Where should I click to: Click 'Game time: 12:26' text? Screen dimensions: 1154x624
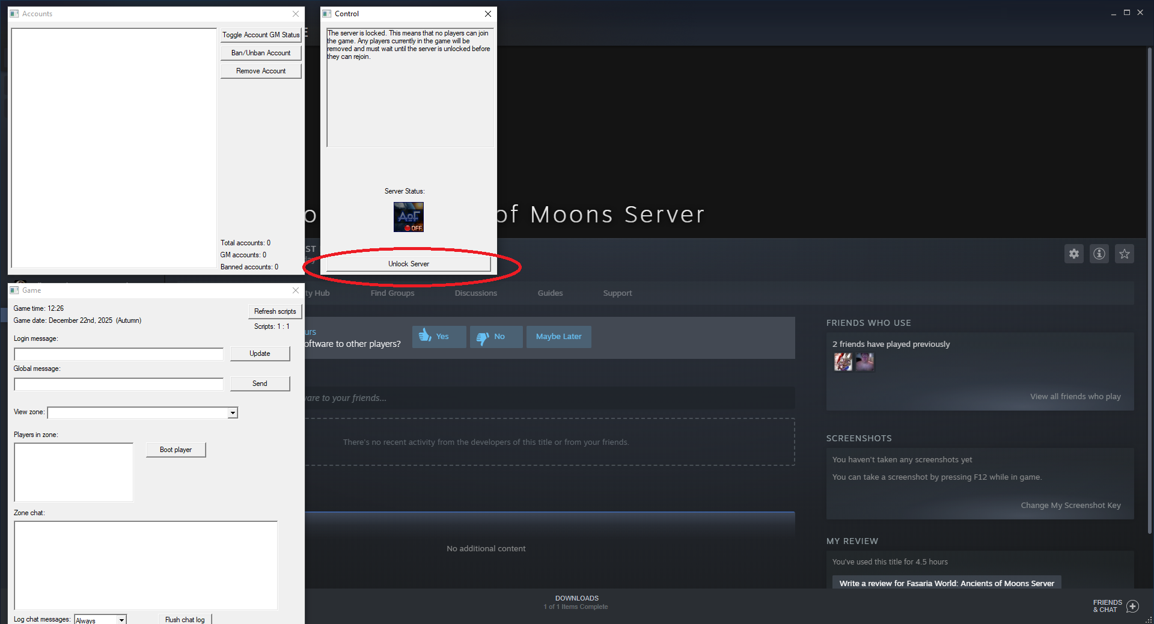pyautogui.click(x=38, y=308)
